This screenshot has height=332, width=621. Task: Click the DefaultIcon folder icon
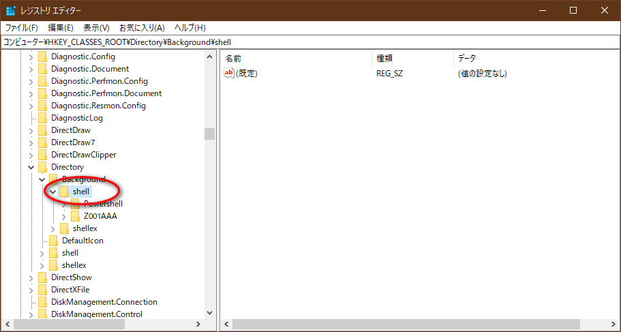point(53,241)
